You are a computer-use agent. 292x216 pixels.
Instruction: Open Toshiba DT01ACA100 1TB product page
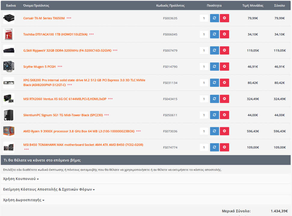tap(55, 34)
